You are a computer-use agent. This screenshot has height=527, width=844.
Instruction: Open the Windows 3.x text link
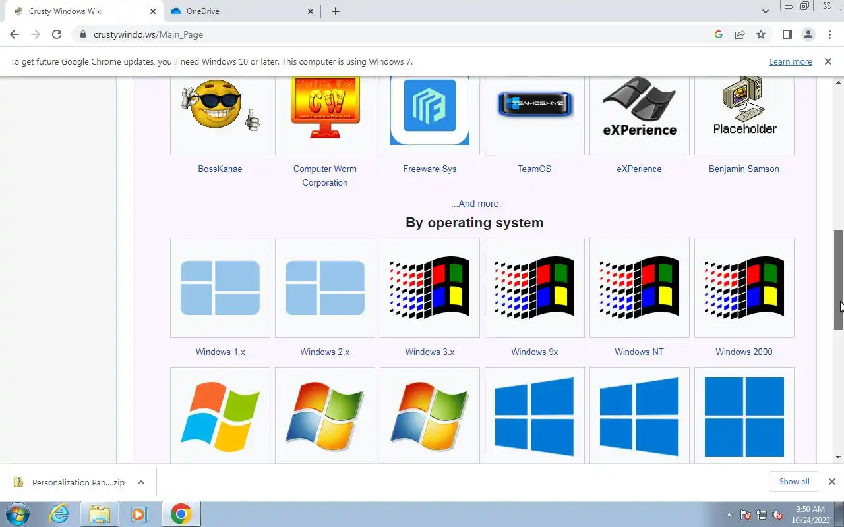pyautogui.click(x=430, y=352)
